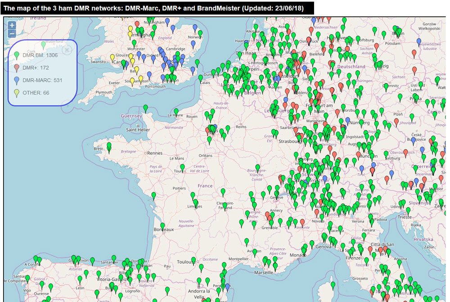Close the network legend box
The height and width of the screenshot is (302, 450).
coord(67,50)
